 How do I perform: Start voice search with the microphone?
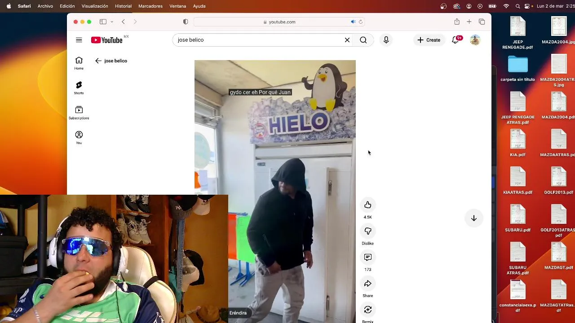[386, 40]
